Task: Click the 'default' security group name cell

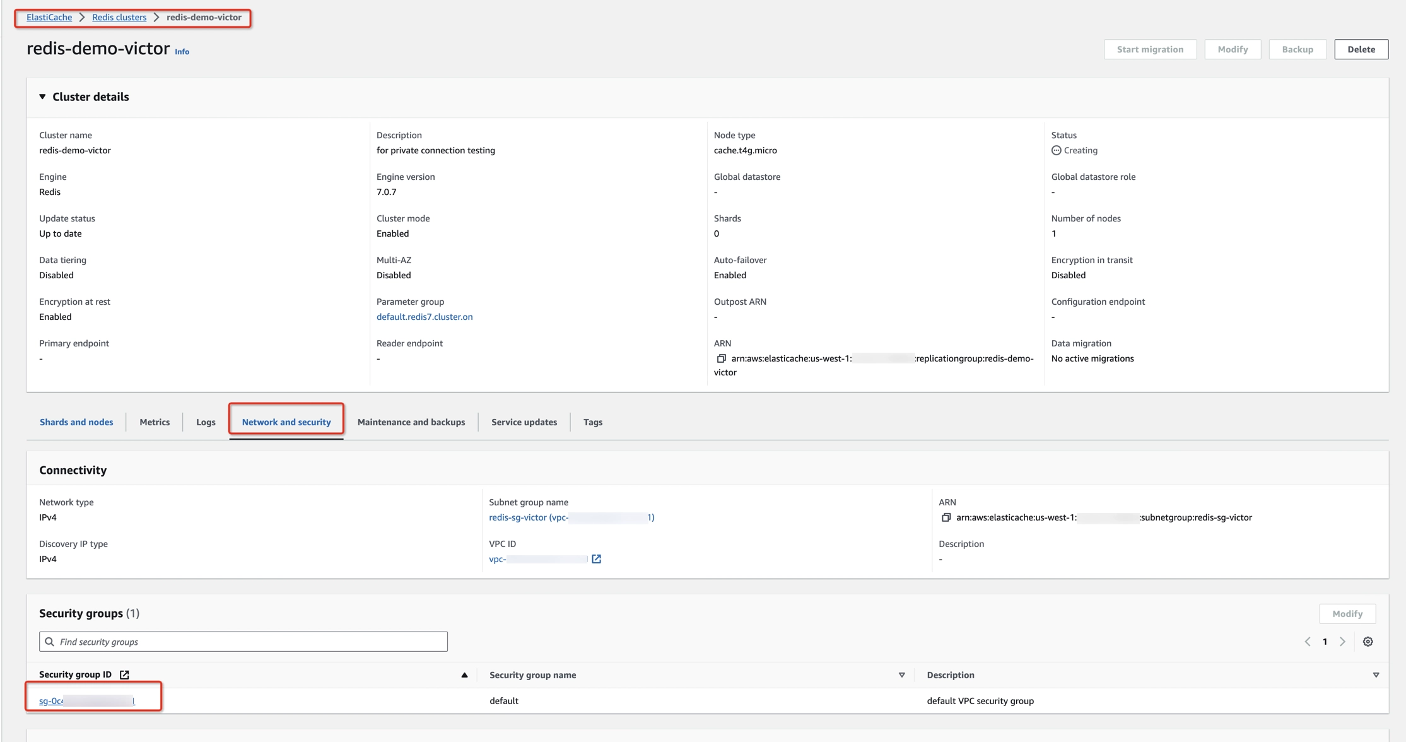Action: pyautogui.click(x=504, y=701)
